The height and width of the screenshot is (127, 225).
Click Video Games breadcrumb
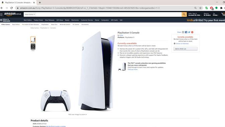34,28
